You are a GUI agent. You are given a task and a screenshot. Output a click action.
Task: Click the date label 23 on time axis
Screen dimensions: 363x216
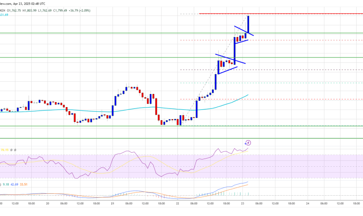[242, 203]
